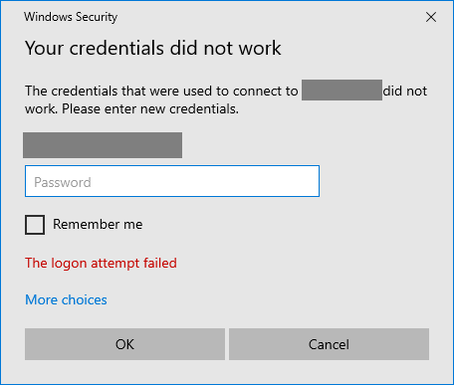The height and width of the screenshot is (385, 454).
Task: Select the 'Your credentials did not work' heading
Action: pyautogui.click(x=153, y=48)
